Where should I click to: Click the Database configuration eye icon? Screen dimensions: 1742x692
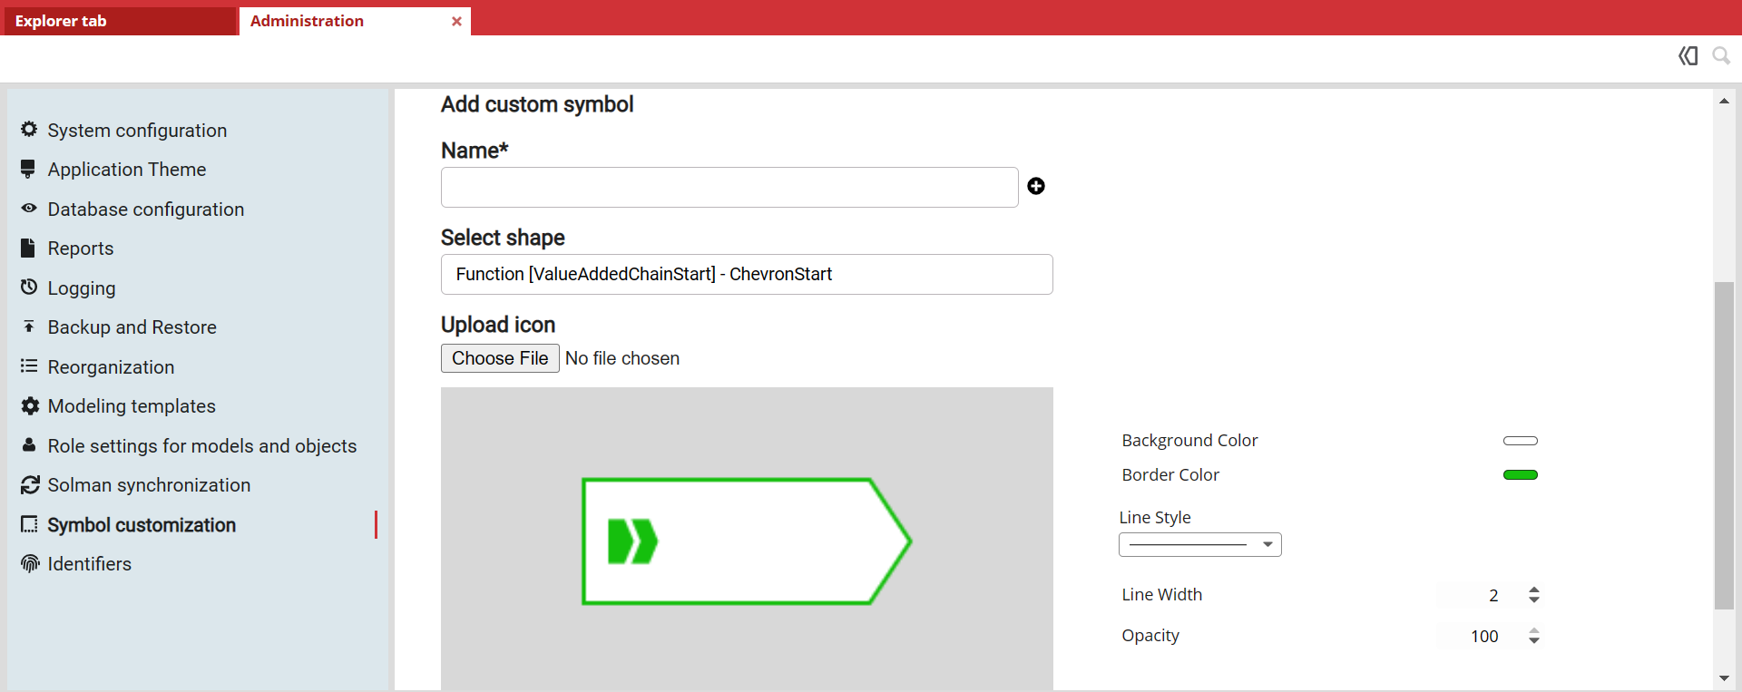click(29, 209)
